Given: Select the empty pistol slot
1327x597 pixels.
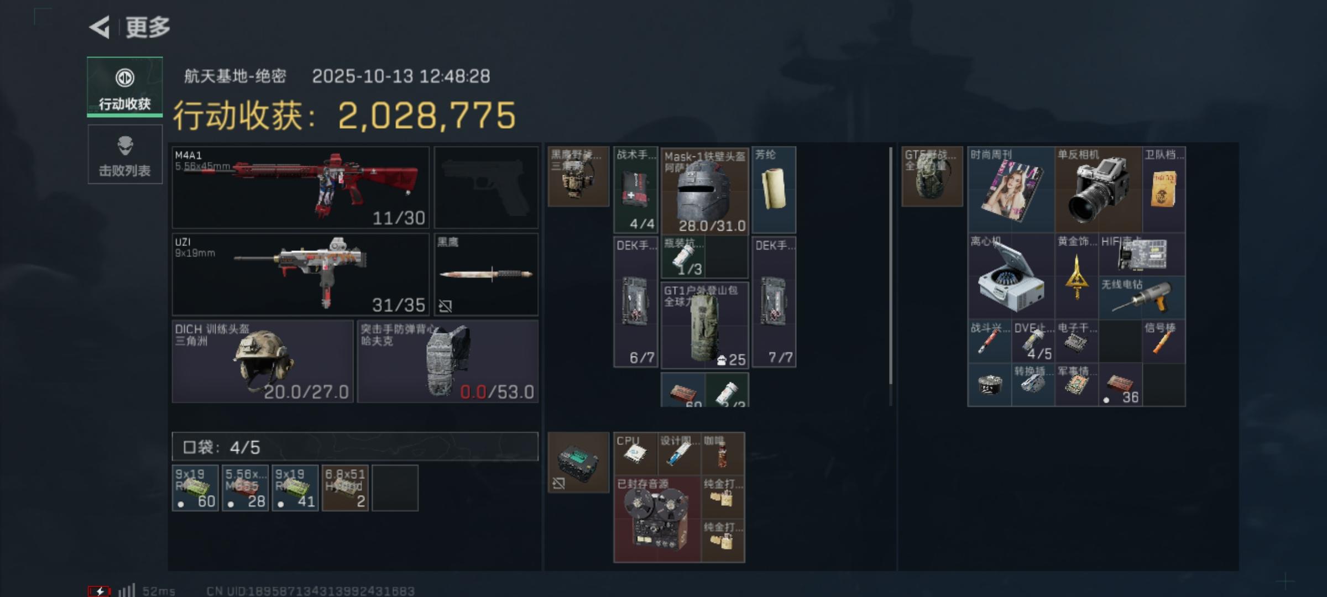Looking at the screenshot, I should coord(486,187).
